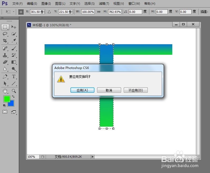
Task: Toggle Quick Mask mode
Action: [5, 112]
